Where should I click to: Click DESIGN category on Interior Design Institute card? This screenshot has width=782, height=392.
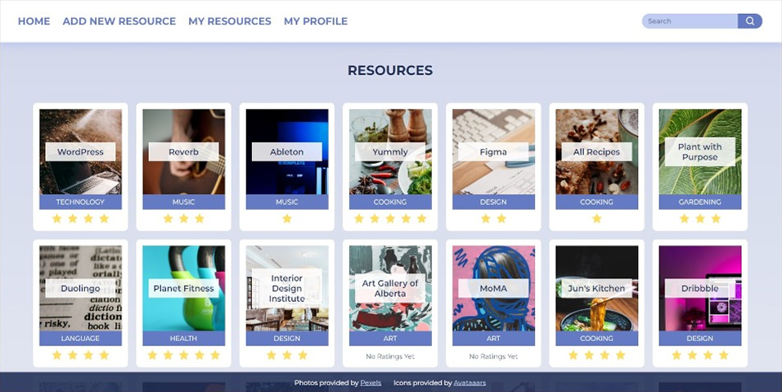pyautogui.click(x=287, y=338)
